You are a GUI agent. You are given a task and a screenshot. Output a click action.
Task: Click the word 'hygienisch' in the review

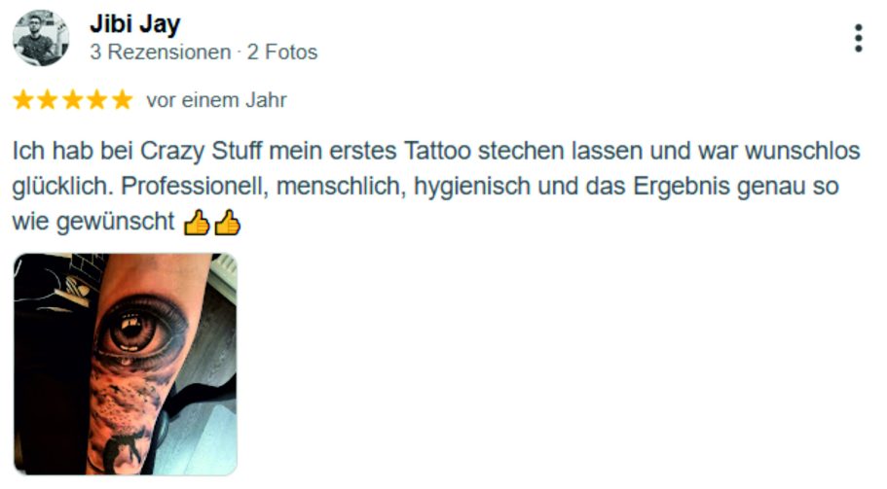click(472, 187)
